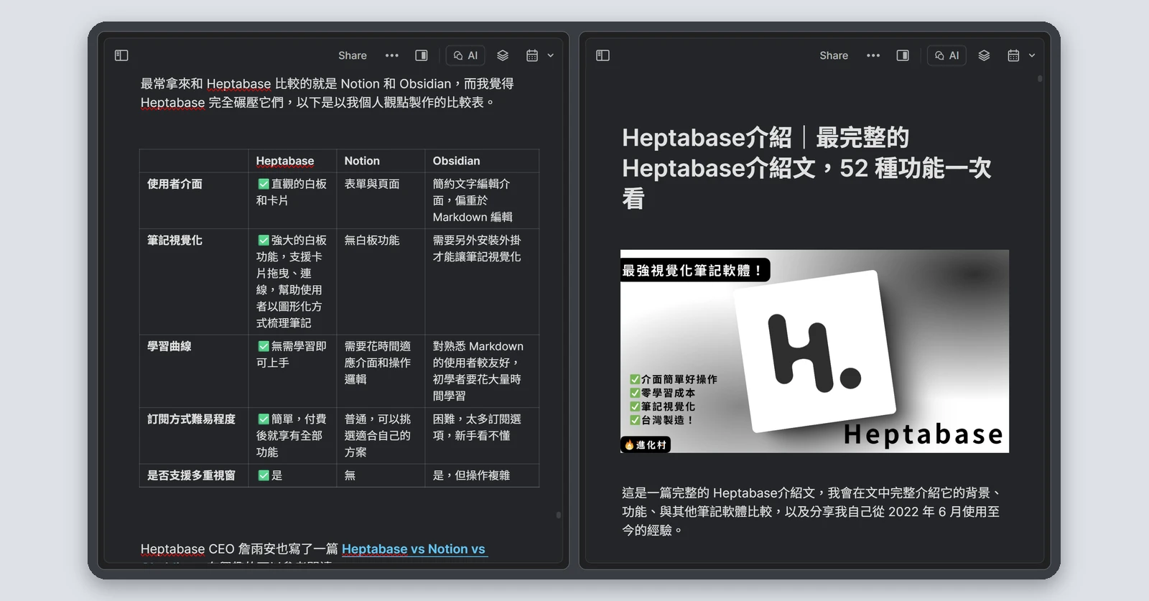1149x601 pixels.
Task: Toggle right sidebar panel in left pane
Action: [422, 55]
